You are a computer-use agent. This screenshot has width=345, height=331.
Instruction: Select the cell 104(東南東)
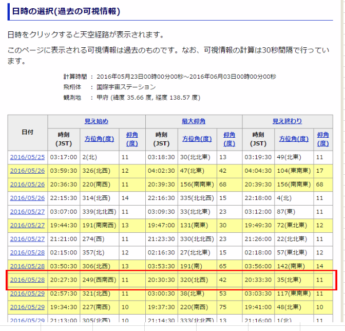click(x=294, y=171)
